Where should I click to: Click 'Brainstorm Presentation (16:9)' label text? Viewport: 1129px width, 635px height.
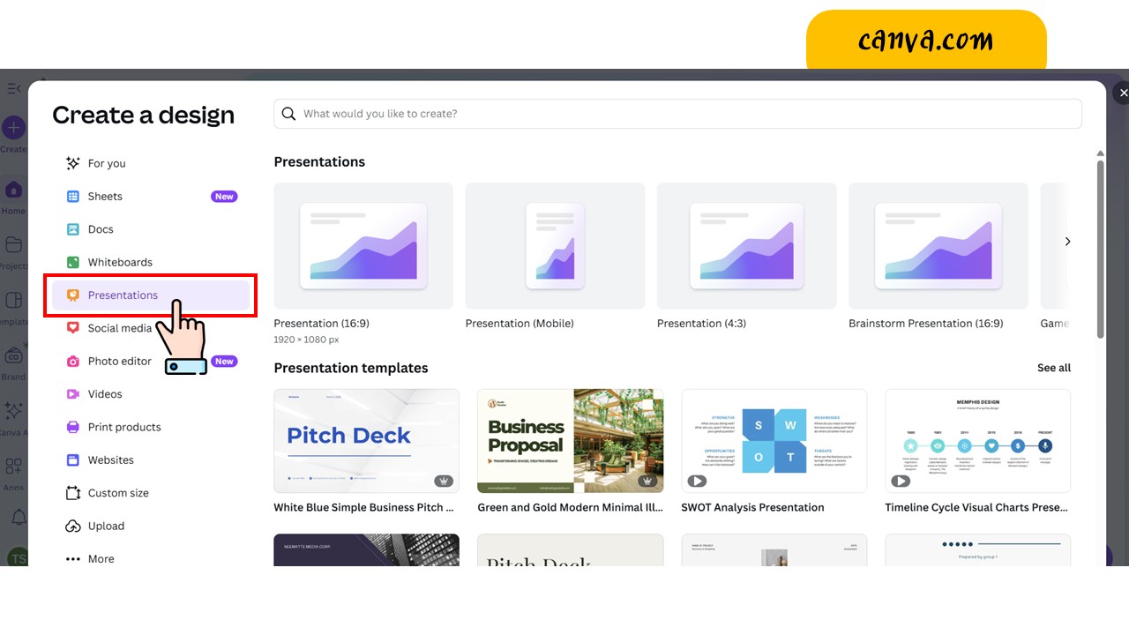[926, 324]
